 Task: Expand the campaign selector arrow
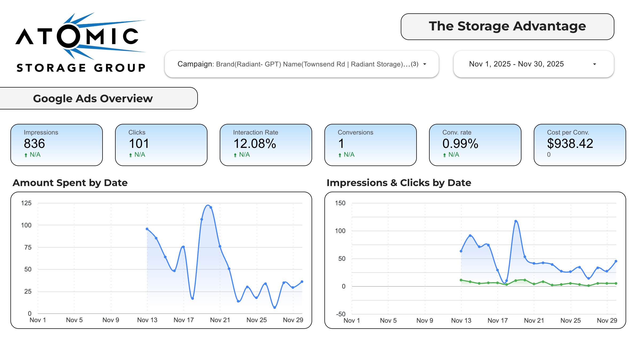[x=425, y=64]
